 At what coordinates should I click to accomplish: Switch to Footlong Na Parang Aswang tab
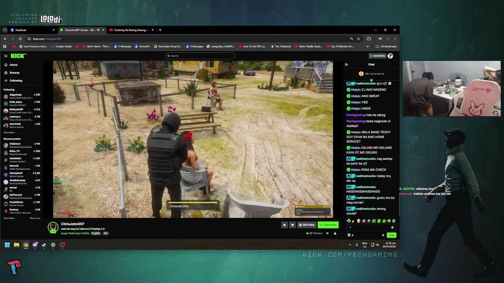coord(131,30)
